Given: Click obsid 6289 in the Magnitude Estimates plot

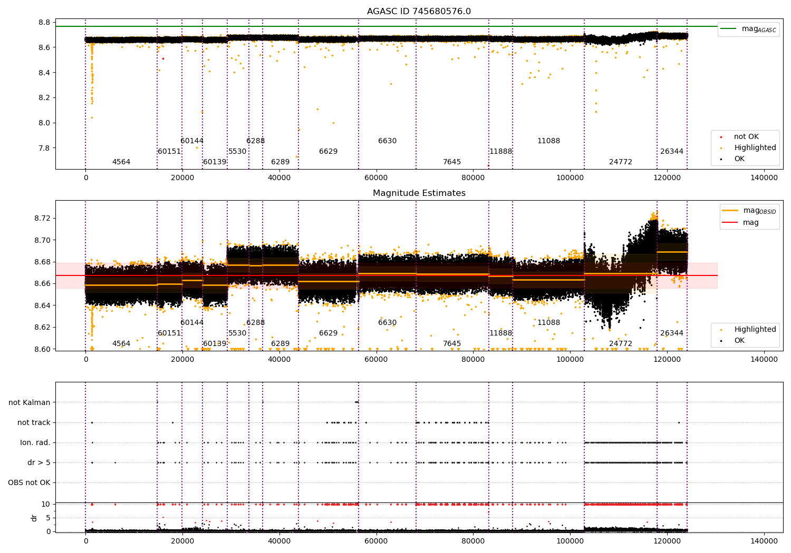Looking at the screenshot, I should tap(281, 344).
